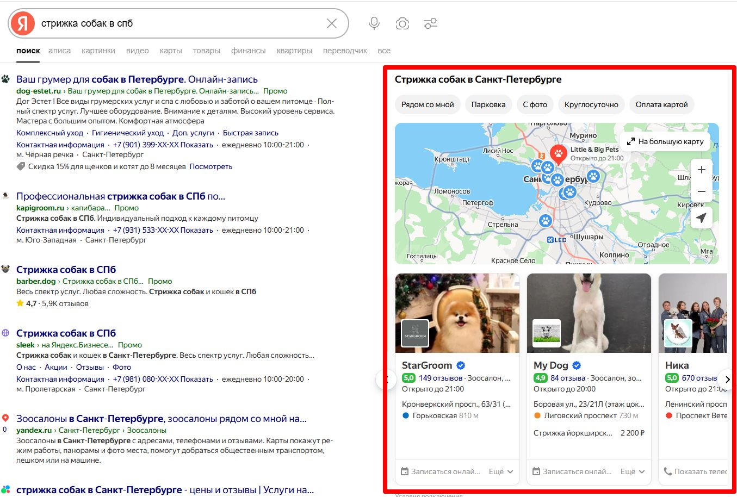Toggle the "Рядом со мной" filter chip
The height and width of the screenshot is (497, 737).
click(428, 104)
